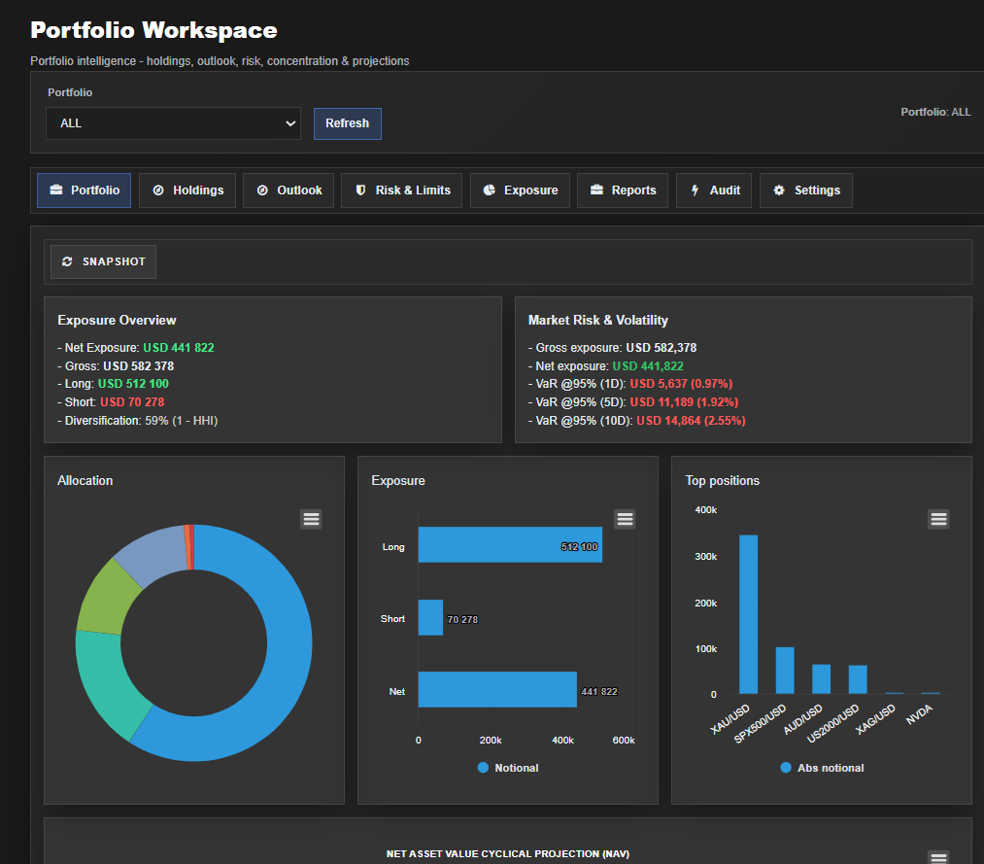Open the Top positions chart menu icon
Image resolution: width=984 pixels, height=864 pixels.
point(938,519)
